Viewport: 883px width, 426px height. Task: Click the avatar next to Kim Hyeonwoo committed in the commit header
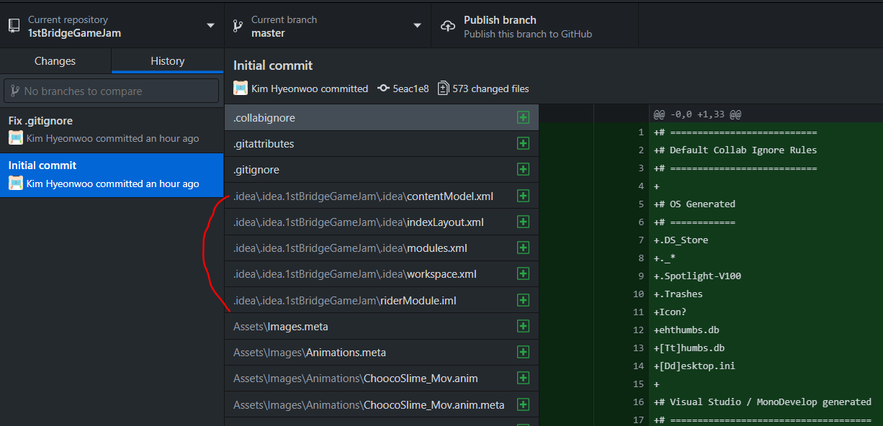(x=241, y=89)
